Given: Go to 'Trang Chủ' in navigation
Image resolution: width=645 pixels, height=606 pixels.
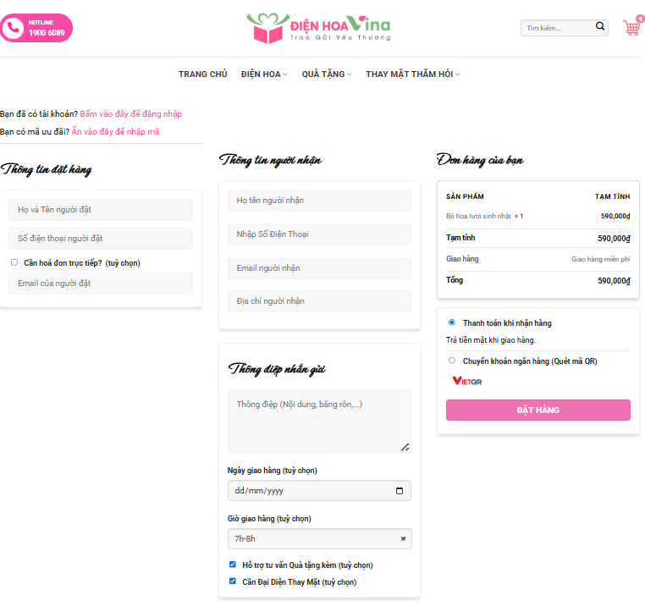Looking at the screenshot, I should pyautogui.click(x=202, y=74).
